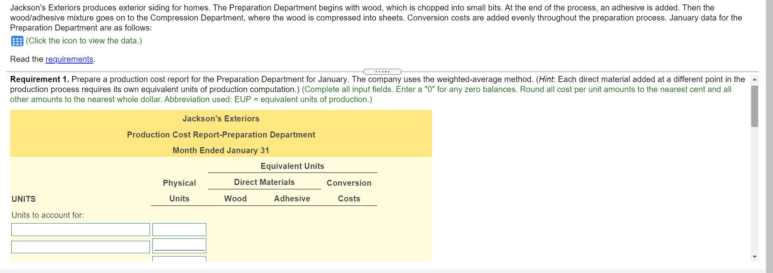Click the 'Equivalent Units' column header
773x273 pixels.
coord(292,166)
